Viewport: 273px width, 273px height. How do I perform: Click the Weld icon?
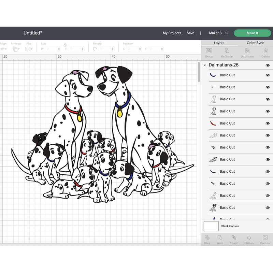click(220, 239)
